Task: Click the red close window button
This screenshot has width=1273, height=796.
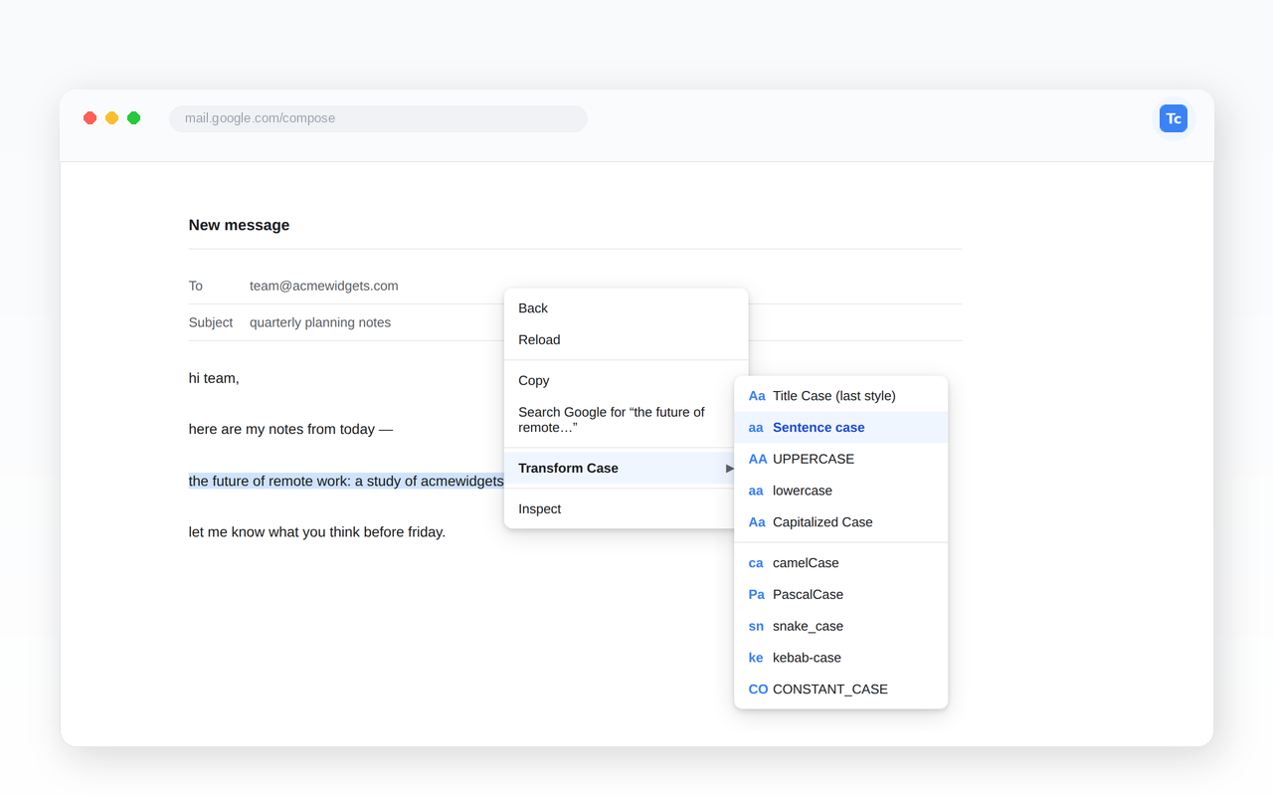Action: pyautogui.click(x=91, y=118)
